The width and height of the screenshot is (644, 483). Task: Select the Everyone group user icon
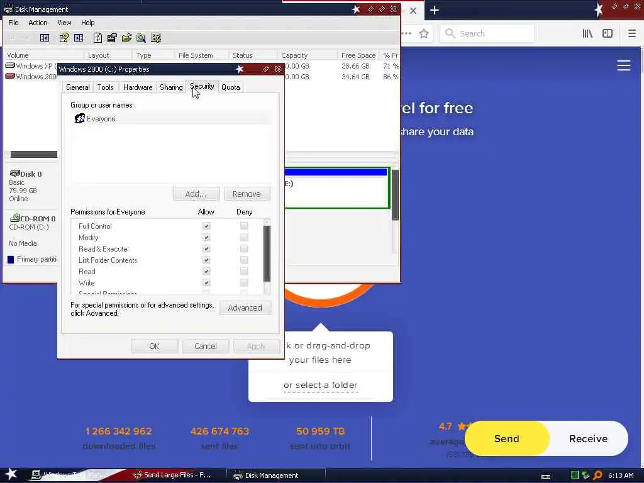[80, 119]
